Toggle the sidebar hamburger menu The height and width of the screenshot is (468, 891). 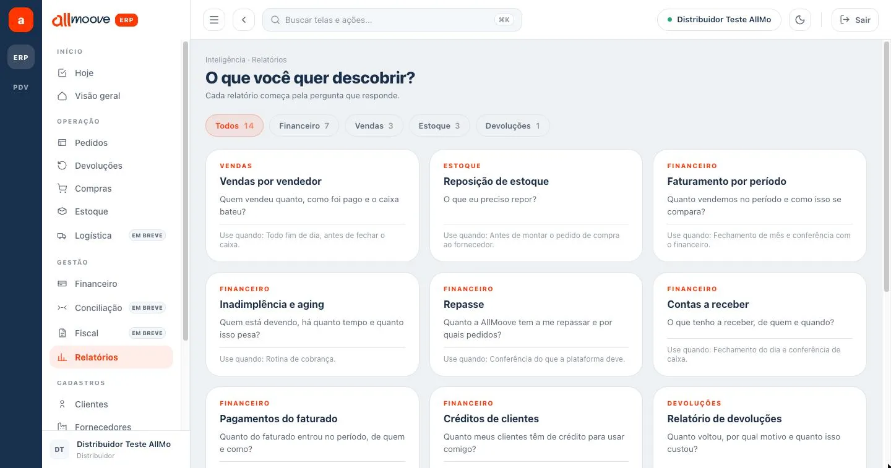point(214,20)
